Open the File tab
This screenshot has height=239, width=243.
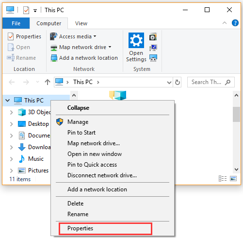tap(16, 23)
